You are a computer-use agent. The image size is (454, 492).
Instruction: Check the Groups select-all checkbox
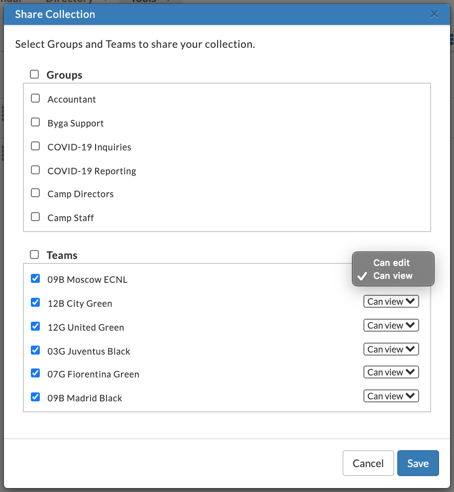coord(34,74)
